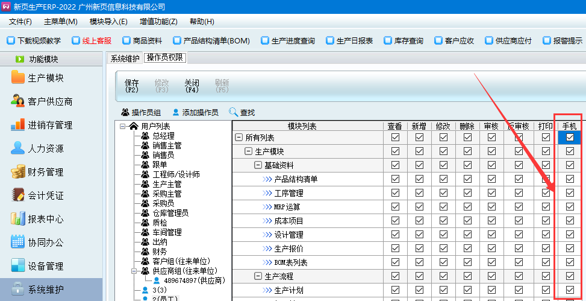Image resolution: width=586 pixels, height=301 pixels.
Task: Select the 进销存管理 chart icon
Action: point(18,125)
